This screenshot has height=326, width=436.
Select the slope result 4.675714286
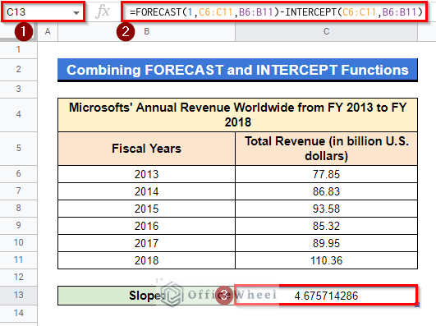click(327, 296)
